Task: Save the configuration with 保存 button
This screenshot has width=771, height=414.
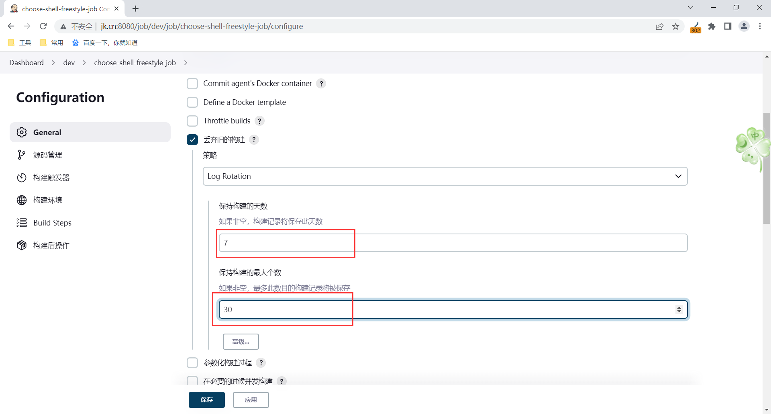Action: click(x=207, y=400)
